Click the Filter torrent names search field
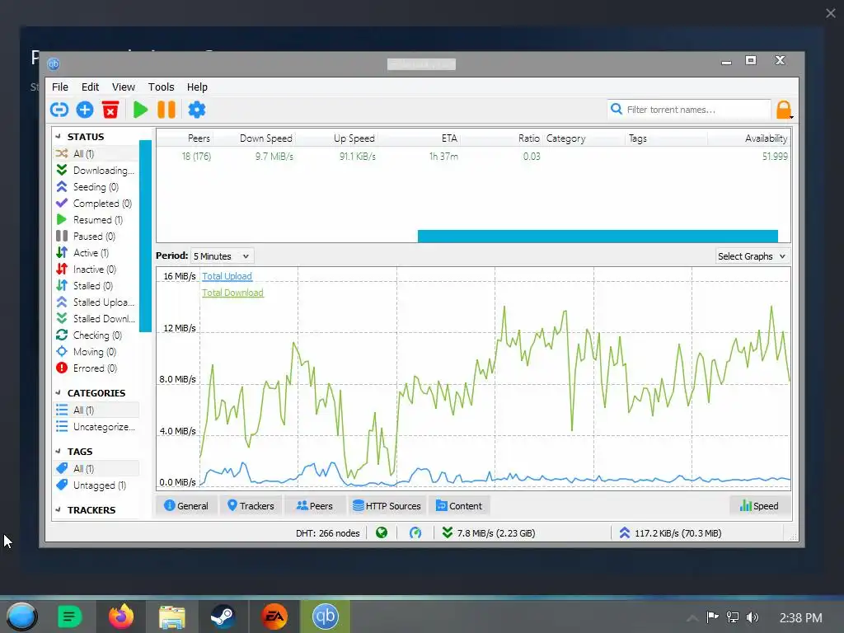844x633 pixels. [689, 110]
